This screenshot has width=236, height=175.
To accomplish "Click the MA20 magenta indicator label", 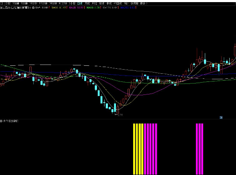I will click(x=77, y=8).
